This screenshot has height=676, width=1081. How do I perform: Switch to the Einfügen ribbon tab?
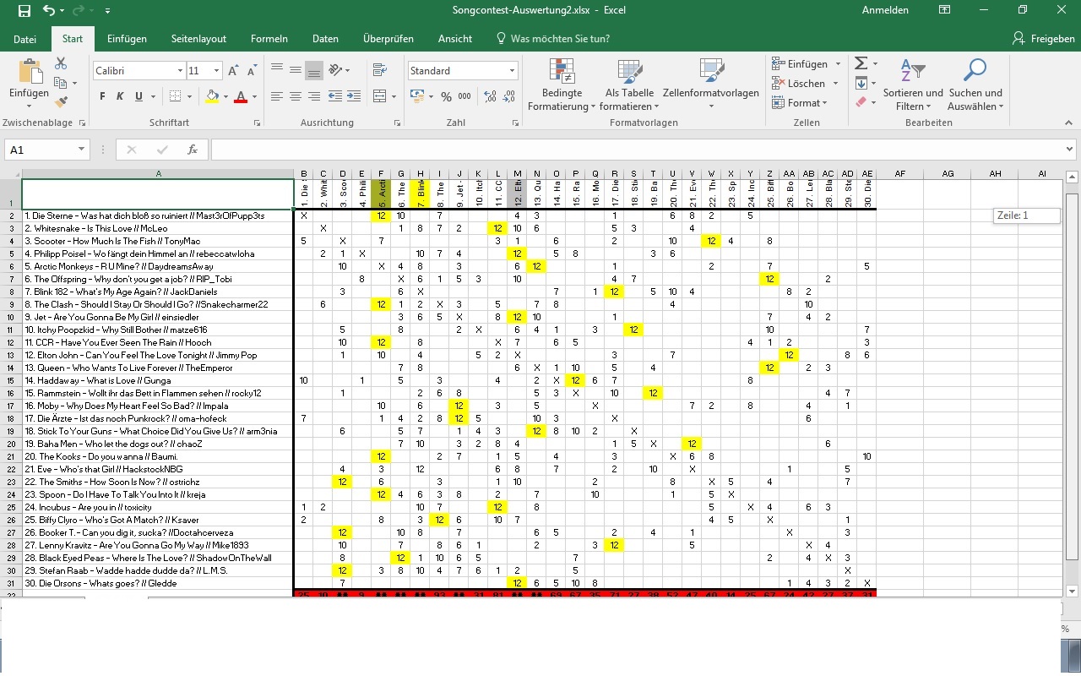pos(127,39)
